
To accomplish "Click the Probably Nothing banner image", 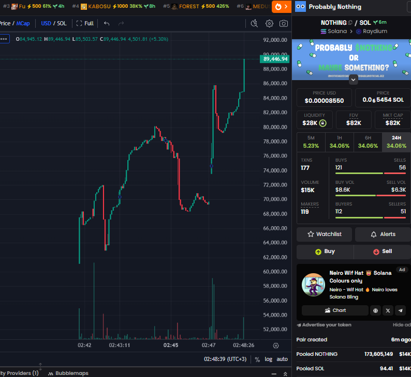I will pyautogui.click(x=351, y=59).
